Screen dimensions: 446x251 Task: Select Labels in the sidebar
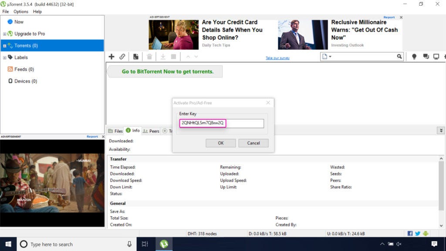(21, 58)
